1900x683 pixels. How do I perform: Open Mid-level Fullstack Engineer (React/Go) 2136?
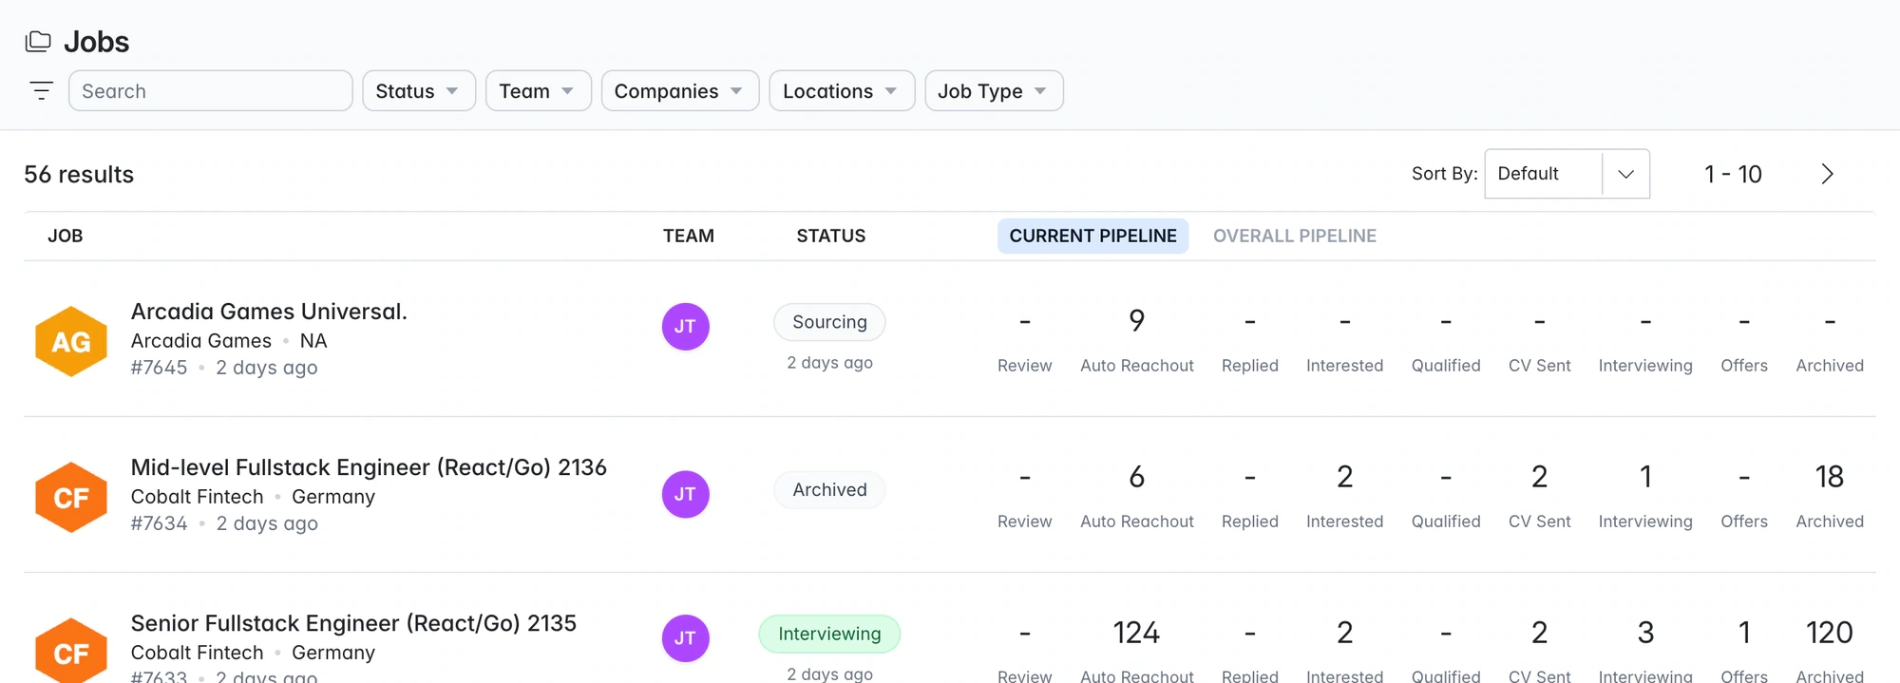pos(369,467)
